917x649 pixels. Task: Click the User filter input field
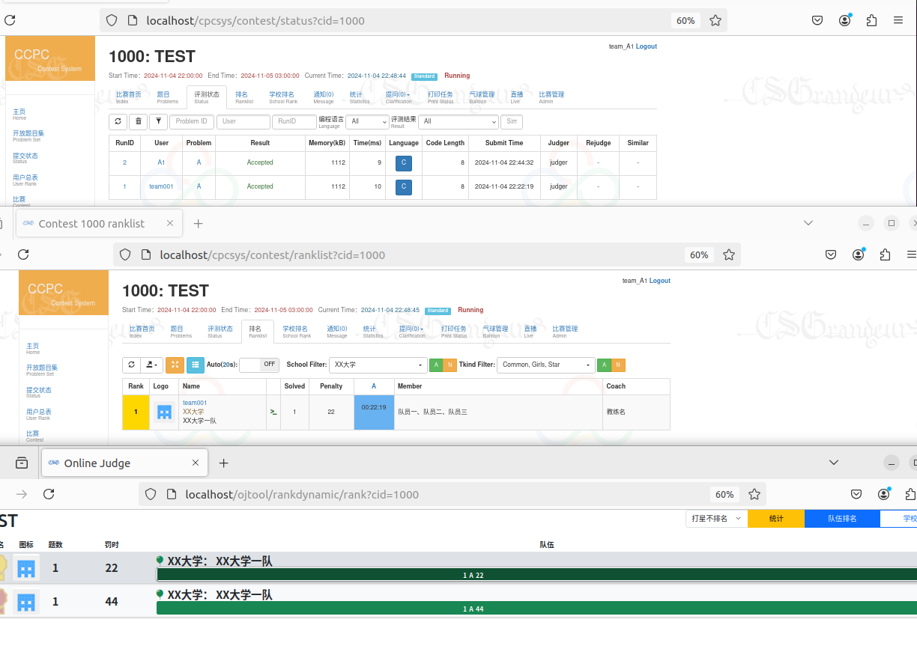[x=243, y=121]
